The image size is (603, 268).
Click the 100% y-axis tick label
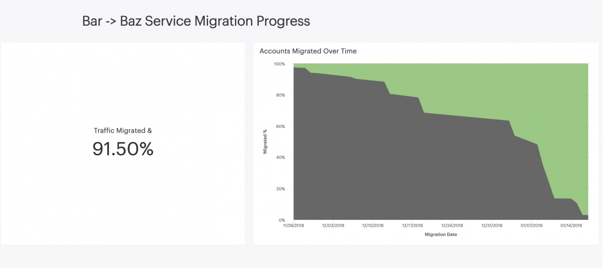tap(279, 64)
